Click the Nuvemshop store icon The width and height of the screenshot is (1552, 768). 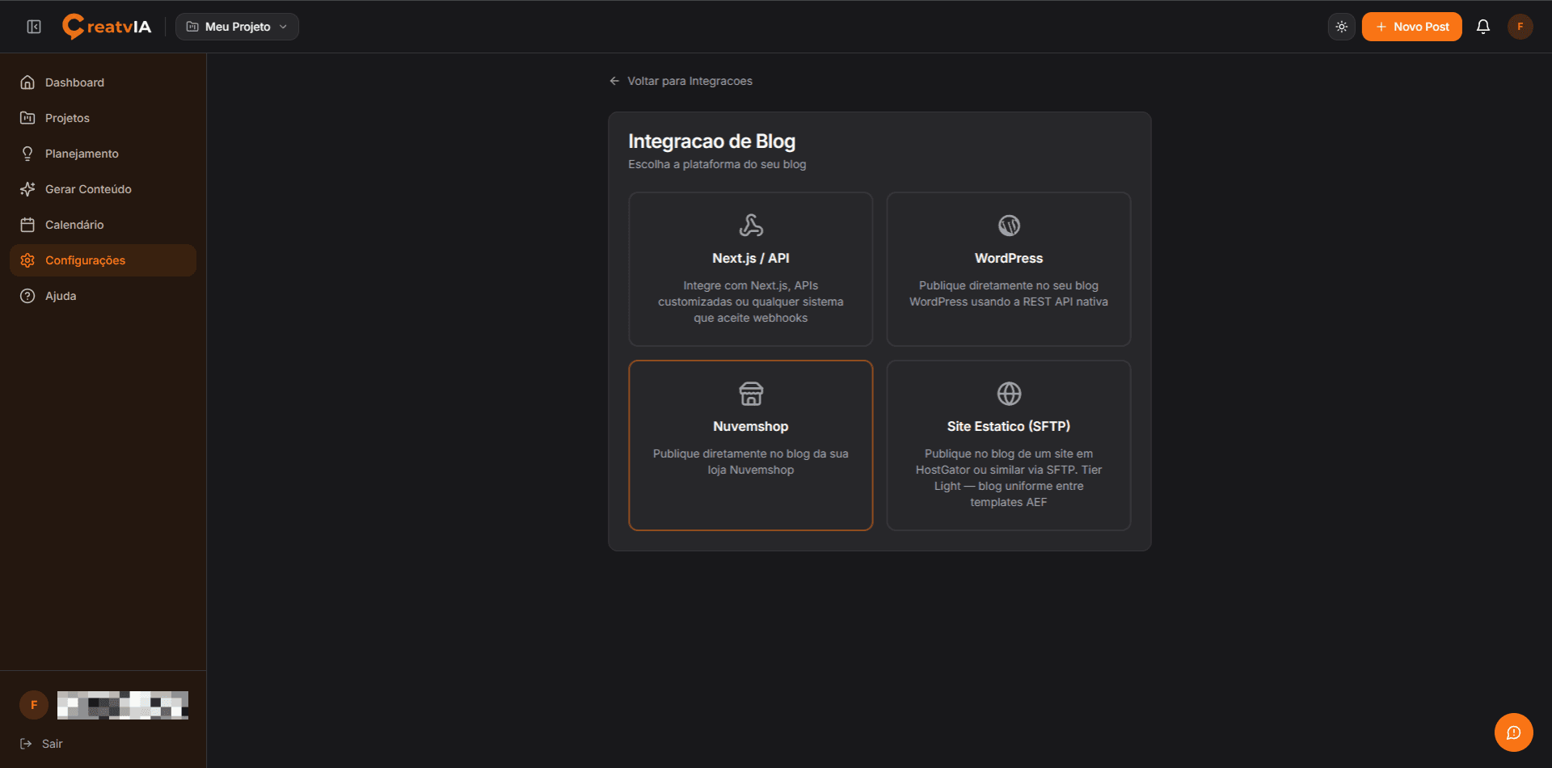pos(751,394)
